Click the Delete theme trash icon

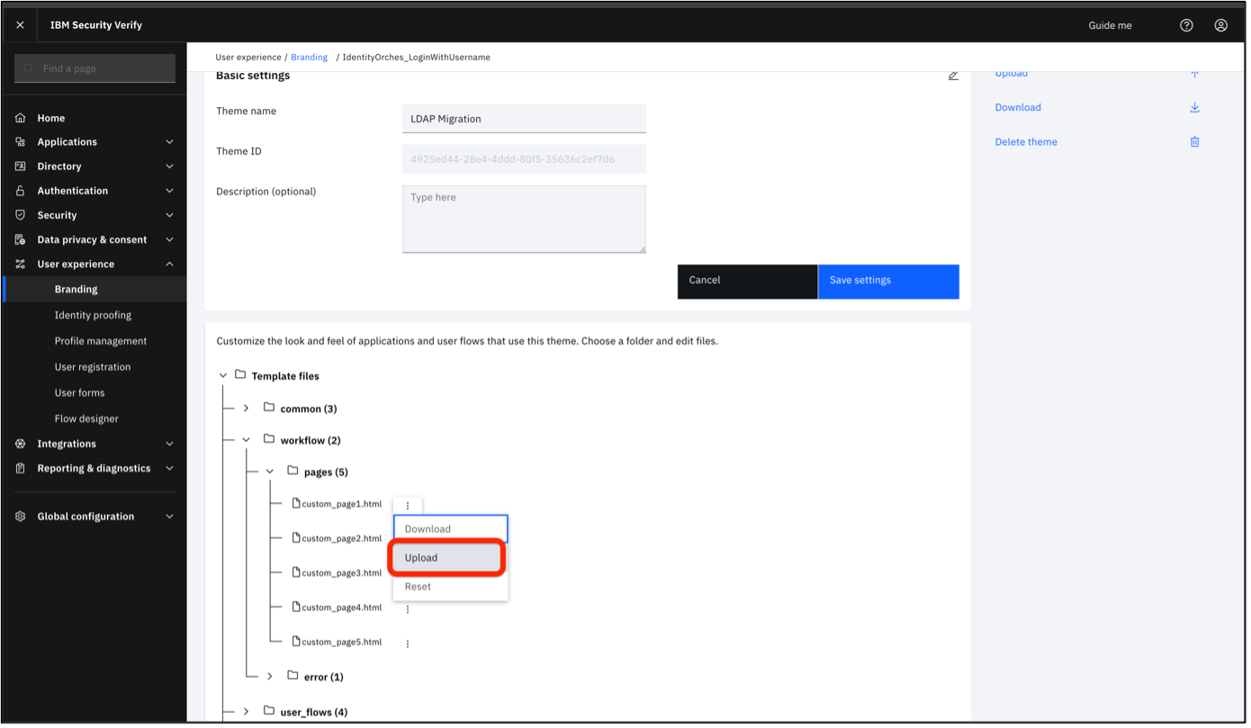(1194, 141)
